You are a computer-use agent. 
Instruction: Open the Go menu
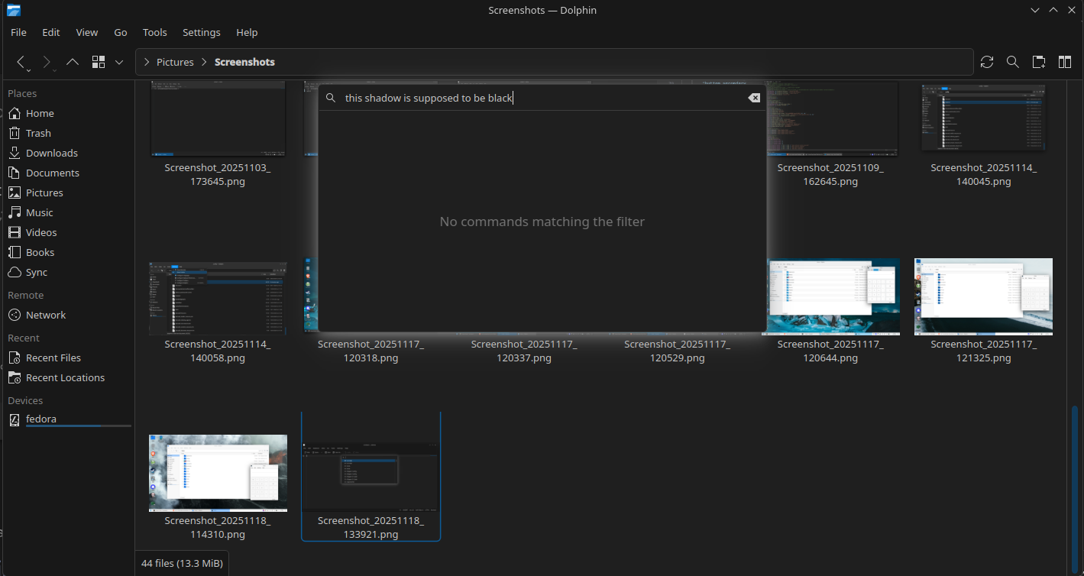(121, 32)
